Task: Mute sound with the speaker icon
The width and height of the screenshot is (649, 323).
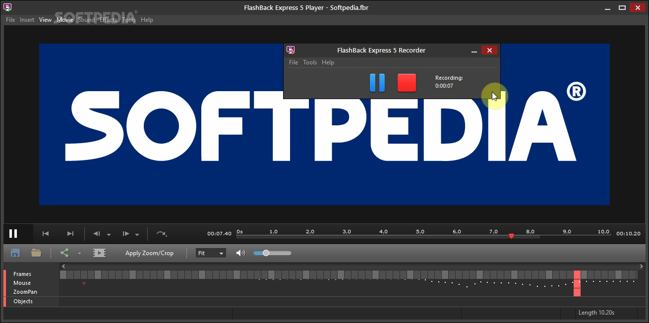Action: [x=241, y=253]
